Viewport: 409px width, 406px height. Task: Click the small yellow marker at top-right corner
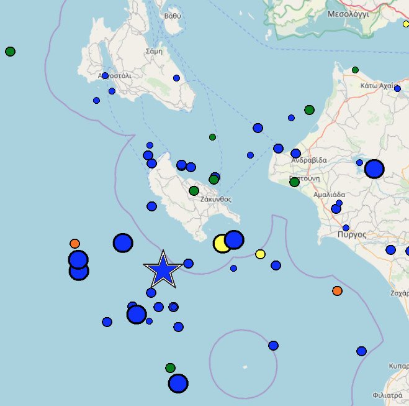406,24
